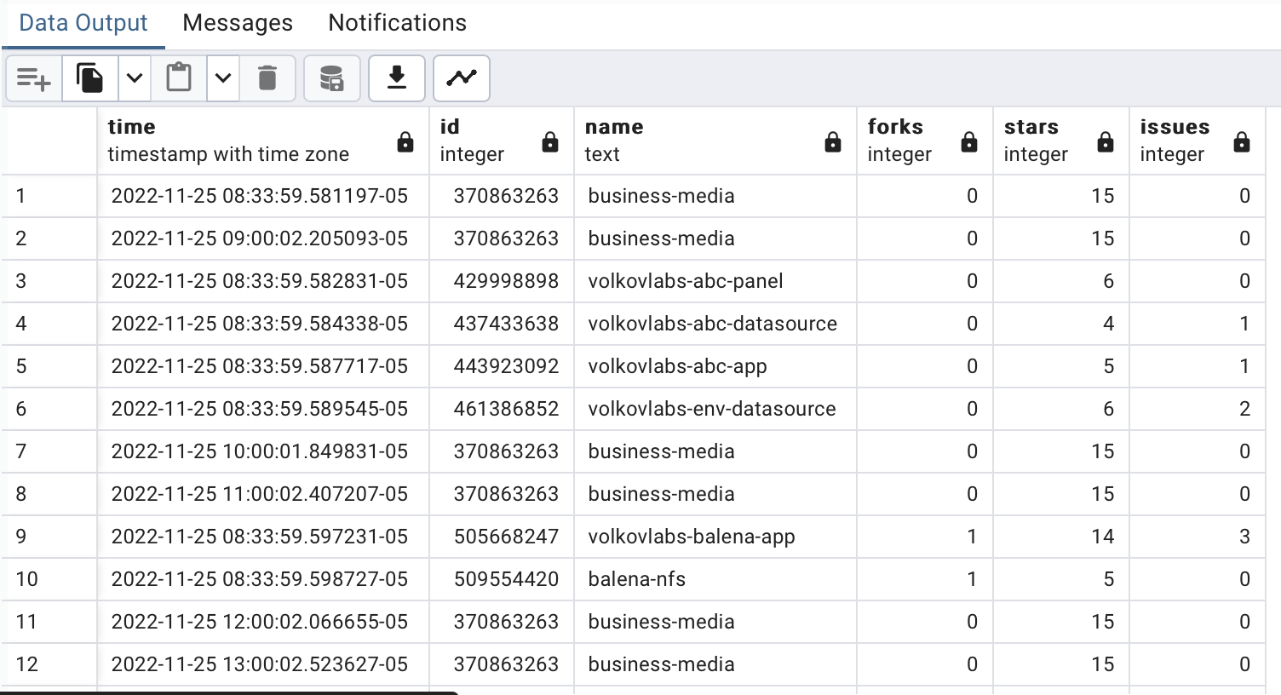Click the Save data changes icon
This screenshot has height=695, width=1281.
point(332,78)
